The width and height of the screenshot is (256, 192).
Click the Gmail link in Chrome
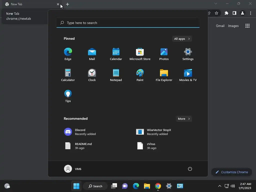[x=220, y=26]
